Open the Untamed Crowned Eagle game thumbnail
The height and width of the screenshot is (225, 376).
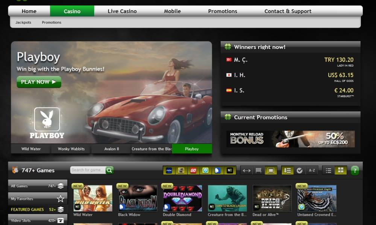(x=317, y=198)
